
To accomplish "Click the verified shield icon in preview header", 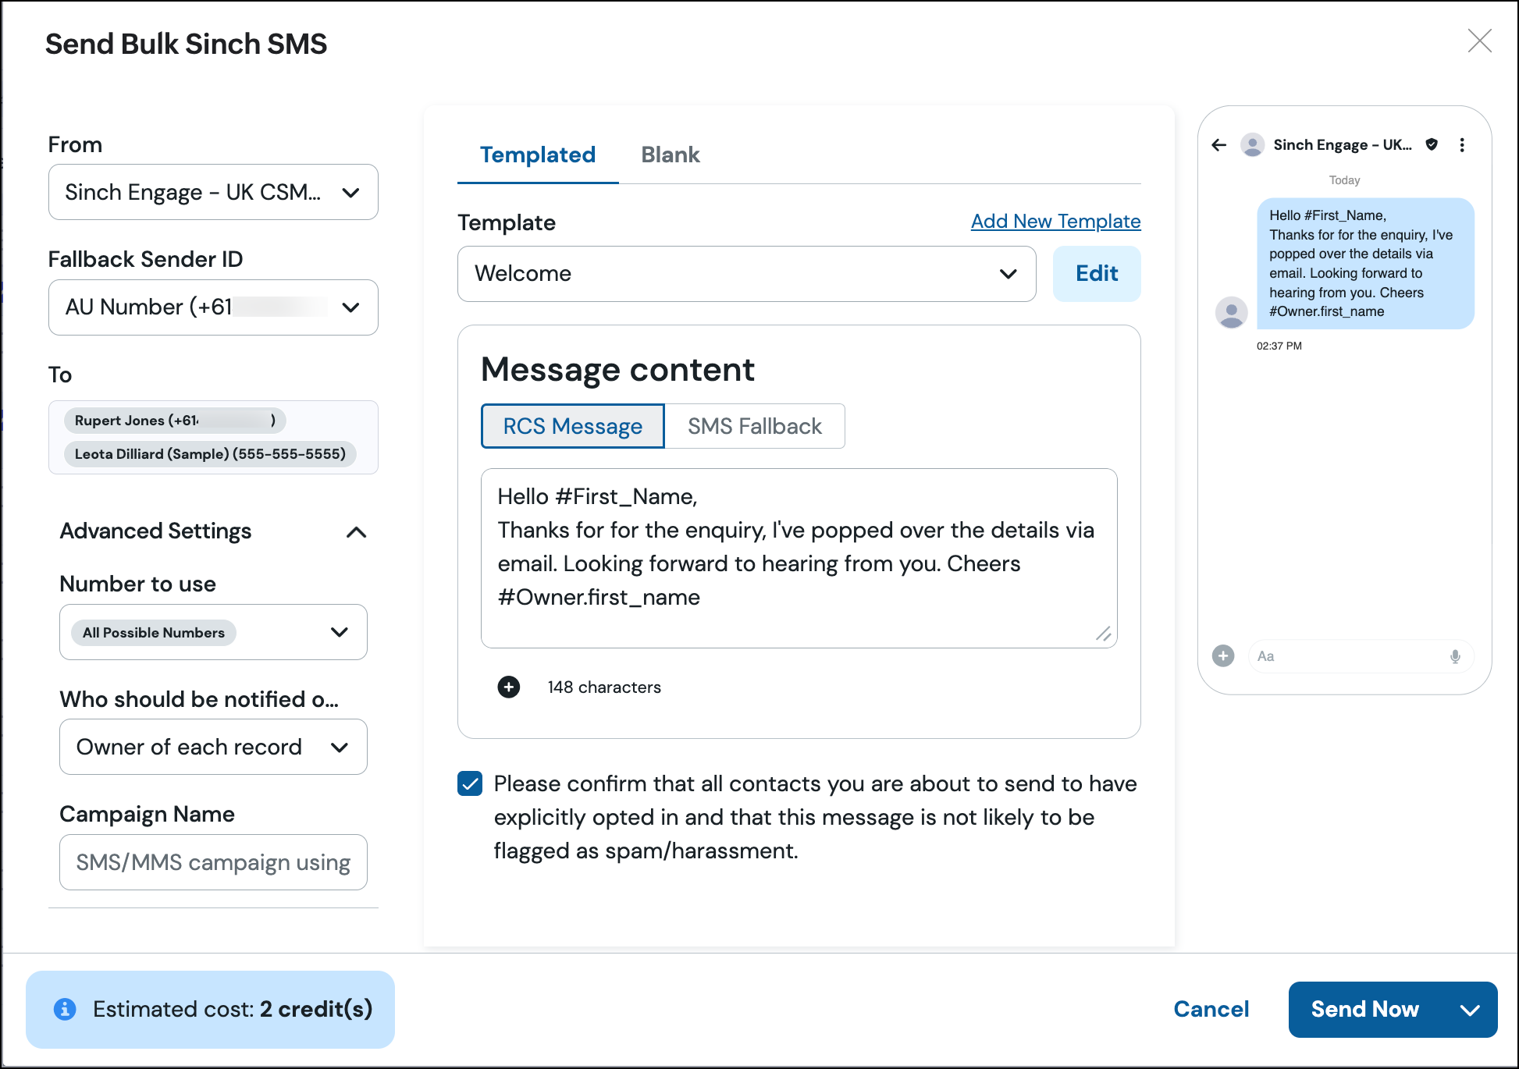I will pyautogui.click(x=1432, y=144).
